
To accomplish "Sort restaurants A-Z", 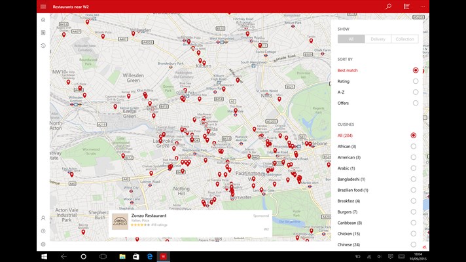I will pos(378,92).
